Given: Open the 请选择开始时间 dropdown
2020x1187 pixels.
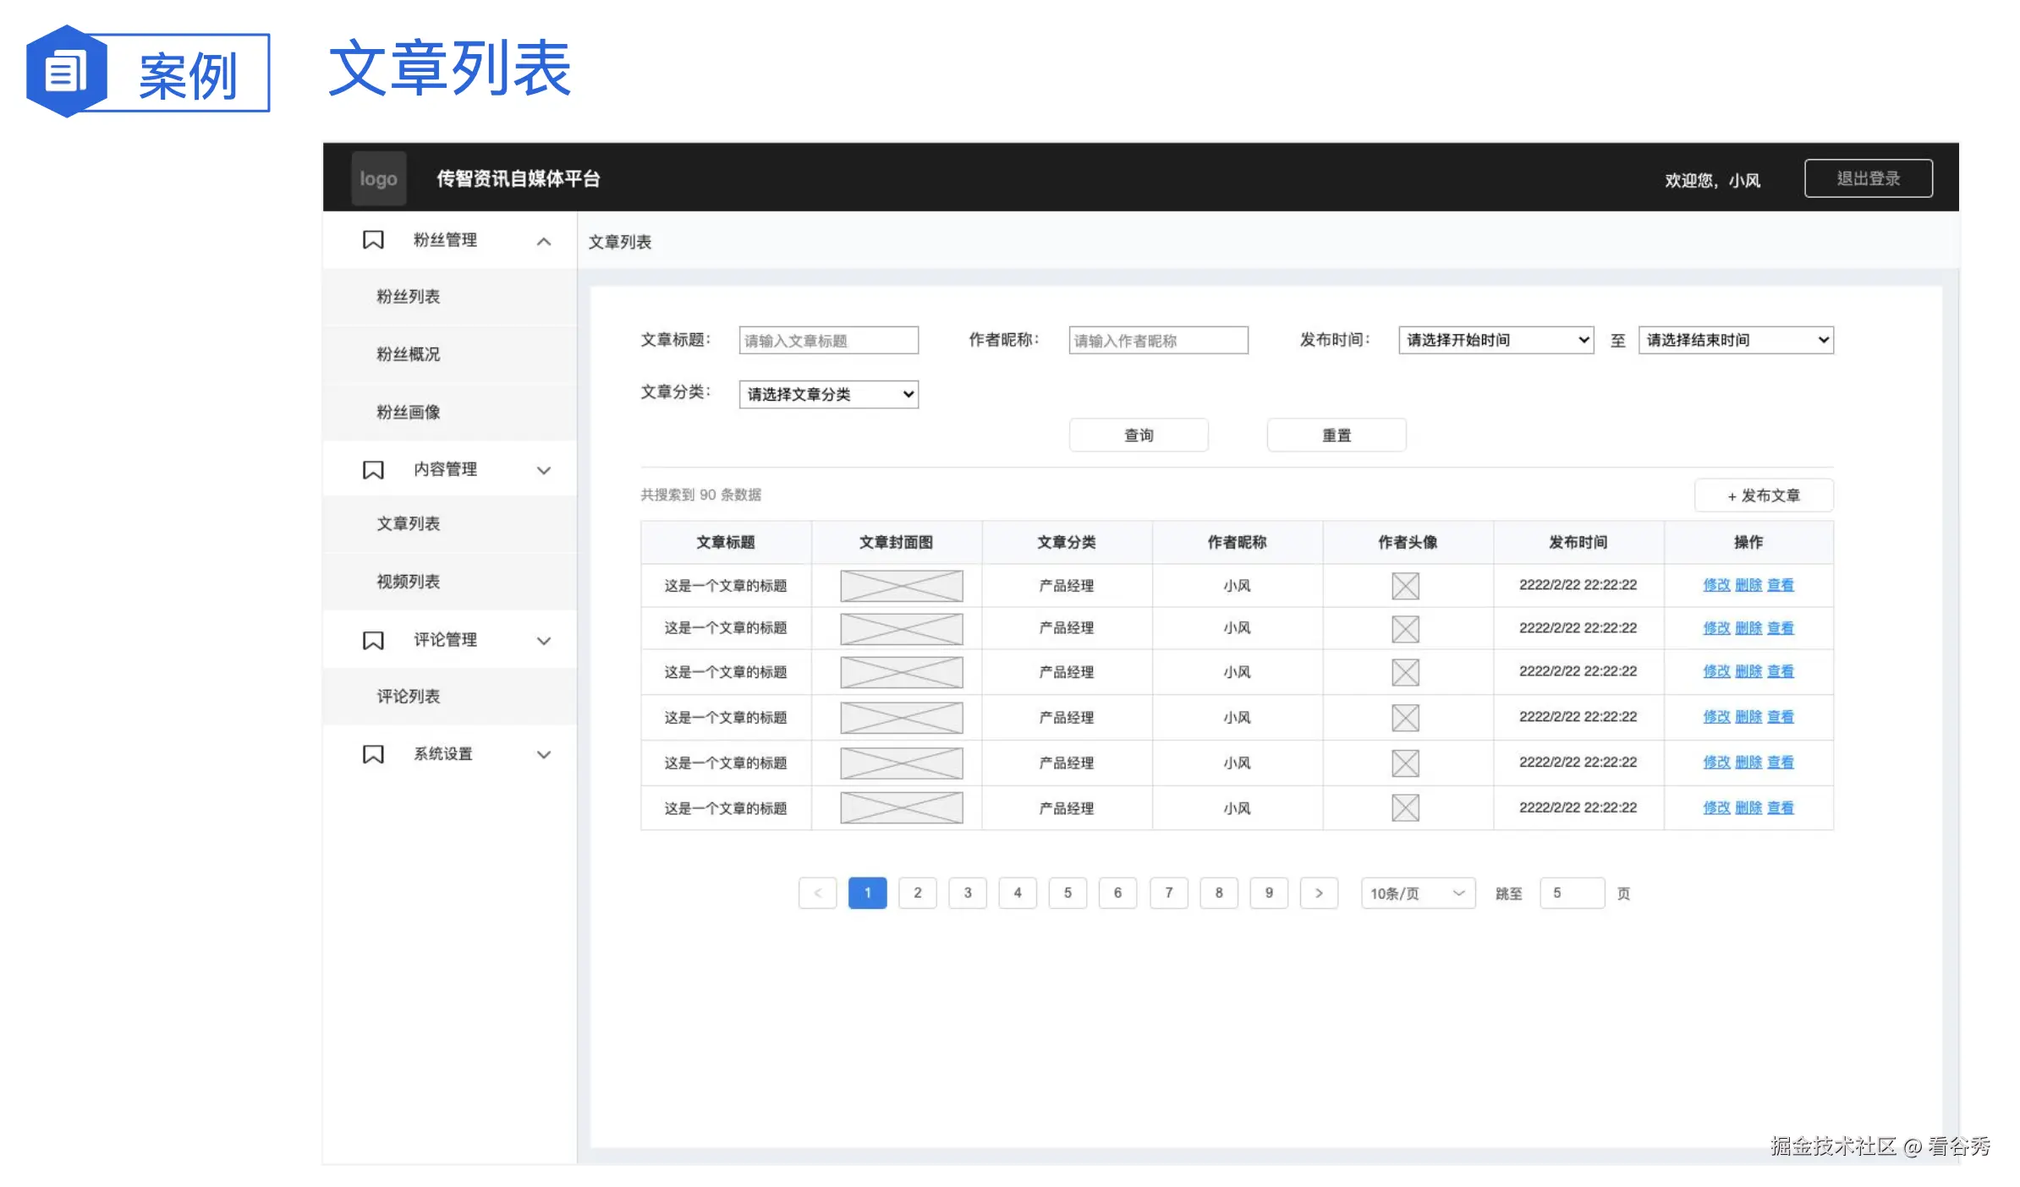Looking at the screenshot, I should [1495, 340].
